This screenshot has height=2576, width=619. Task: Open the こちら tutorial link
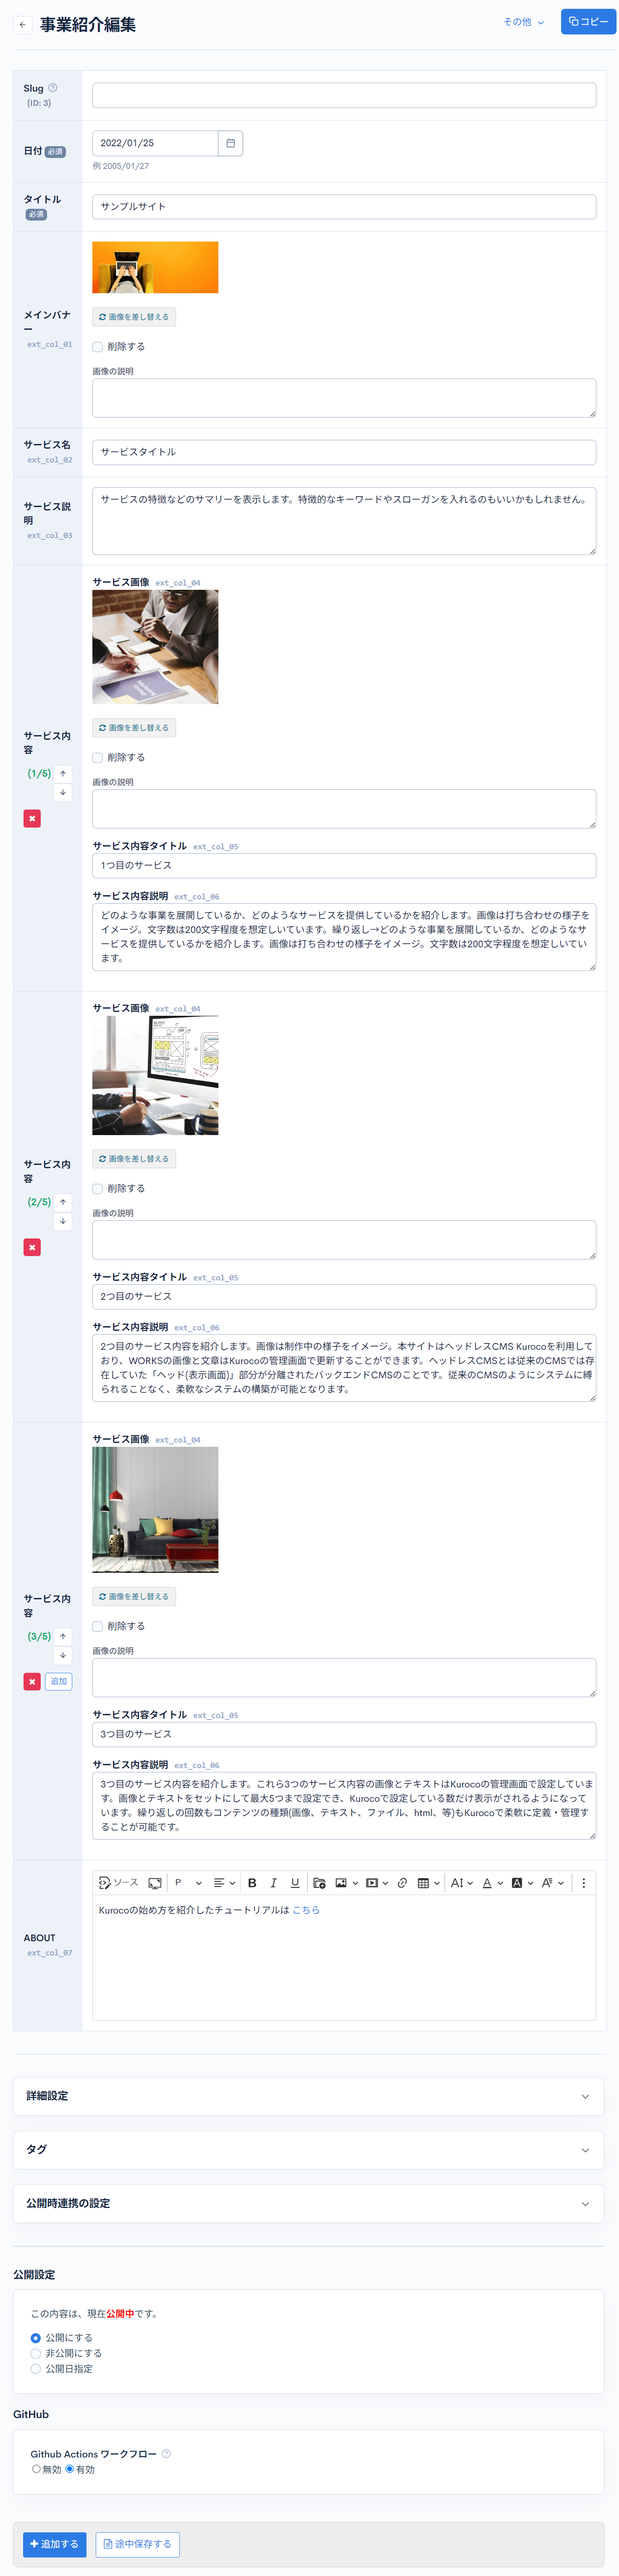click(306, 1910)
